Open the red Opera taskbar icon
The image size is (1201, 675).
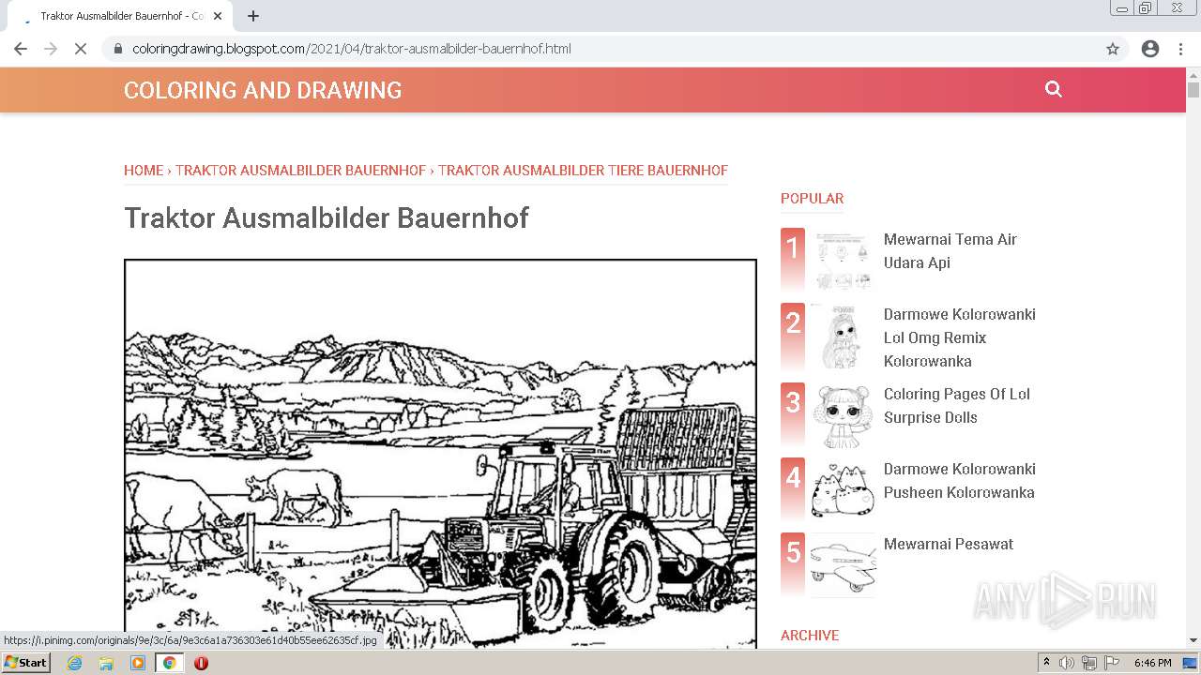point(201,663)
